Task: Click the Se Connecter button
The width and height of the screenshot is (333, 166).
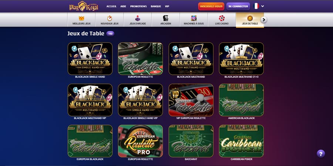Action: pos(238,6)
